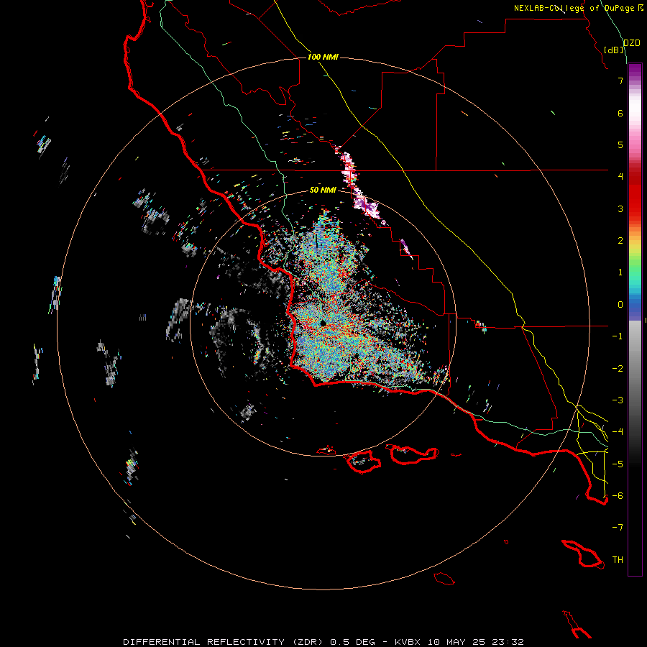The image size is (647, 647).
Task: Click the 10 MAY 25 date
Action: (x=457, y=642)
